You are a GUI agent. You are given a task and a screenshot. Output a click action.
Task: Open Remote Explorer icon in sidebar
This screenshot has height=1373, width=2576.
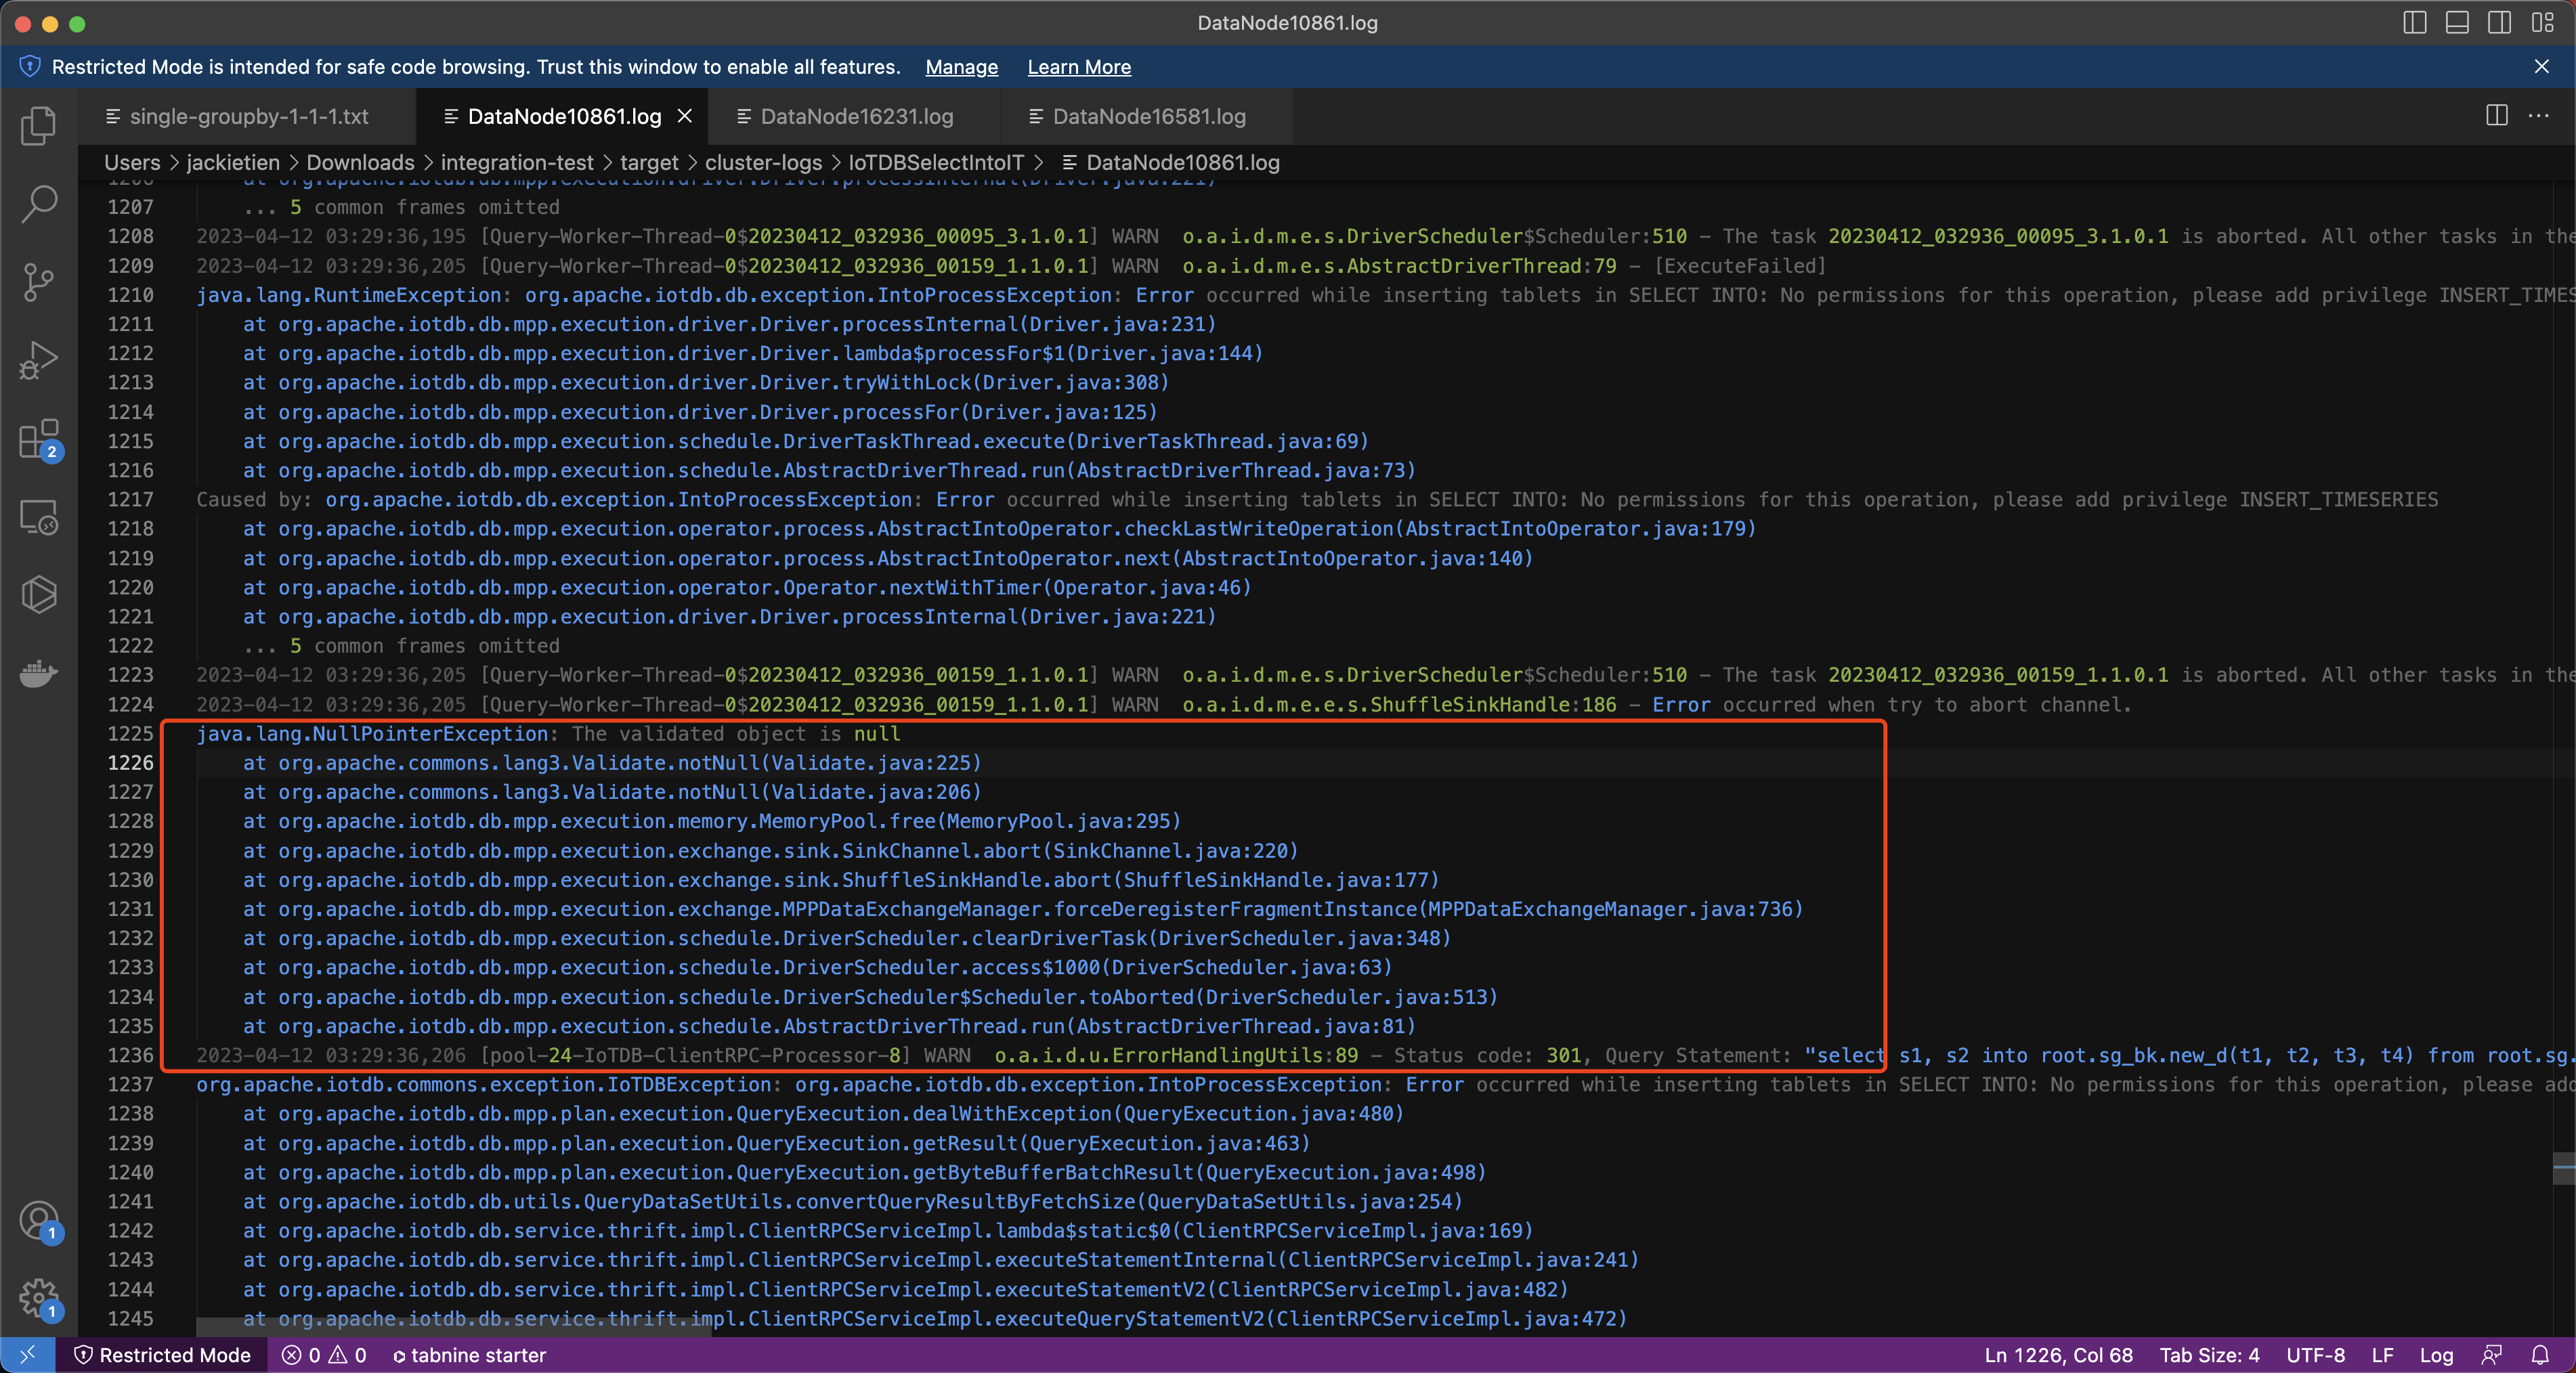pos(38,517)
